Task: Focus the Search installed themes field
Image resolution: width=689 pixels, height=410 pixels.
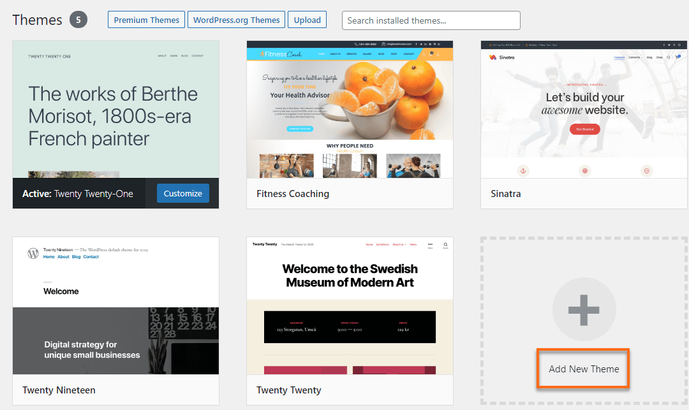Action: [x=431, y=20]
